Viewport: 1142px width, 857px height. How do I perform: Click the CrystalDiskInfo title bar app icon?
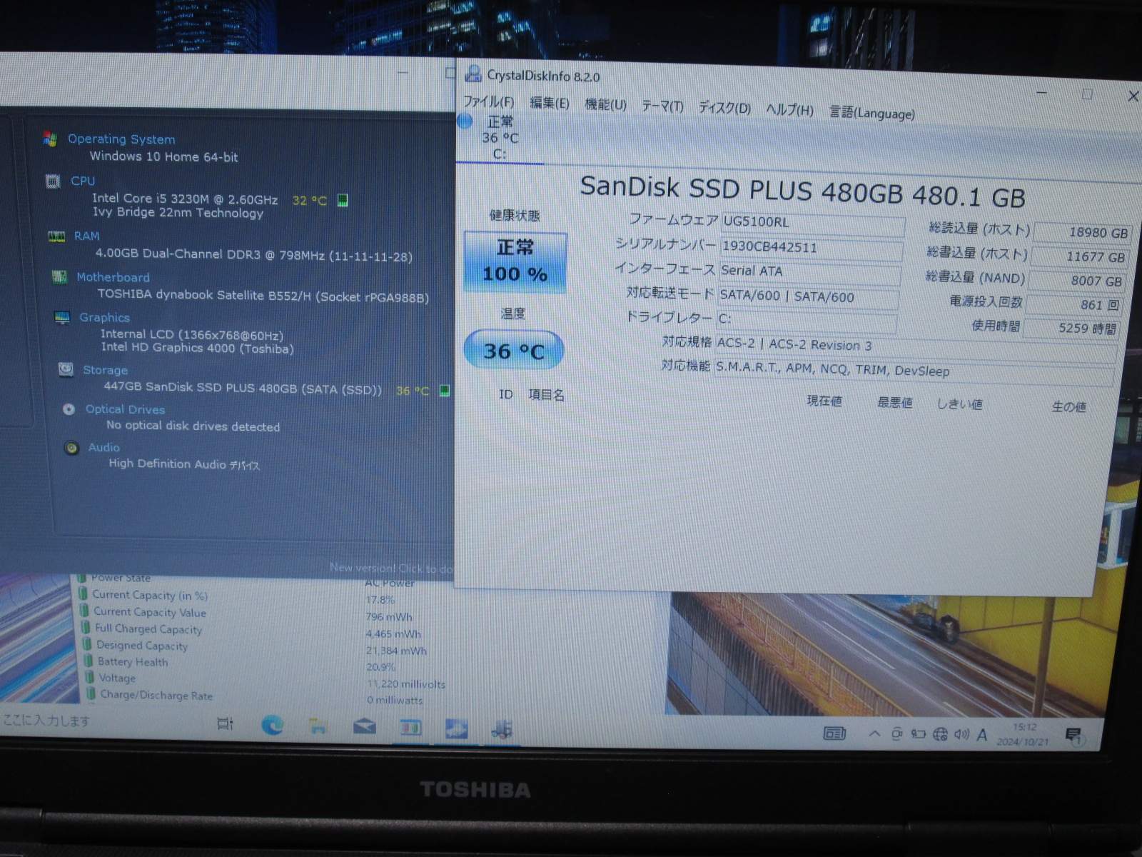pyautogui.click(x=473, y=74)
